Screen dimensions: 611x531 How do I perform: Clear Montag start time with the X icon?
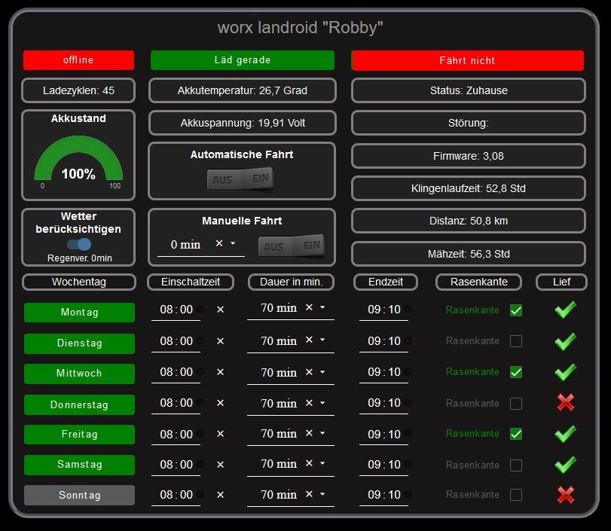[x=220, y=310]
